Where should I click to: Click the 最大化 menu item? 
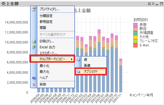[x=44, y=72]
